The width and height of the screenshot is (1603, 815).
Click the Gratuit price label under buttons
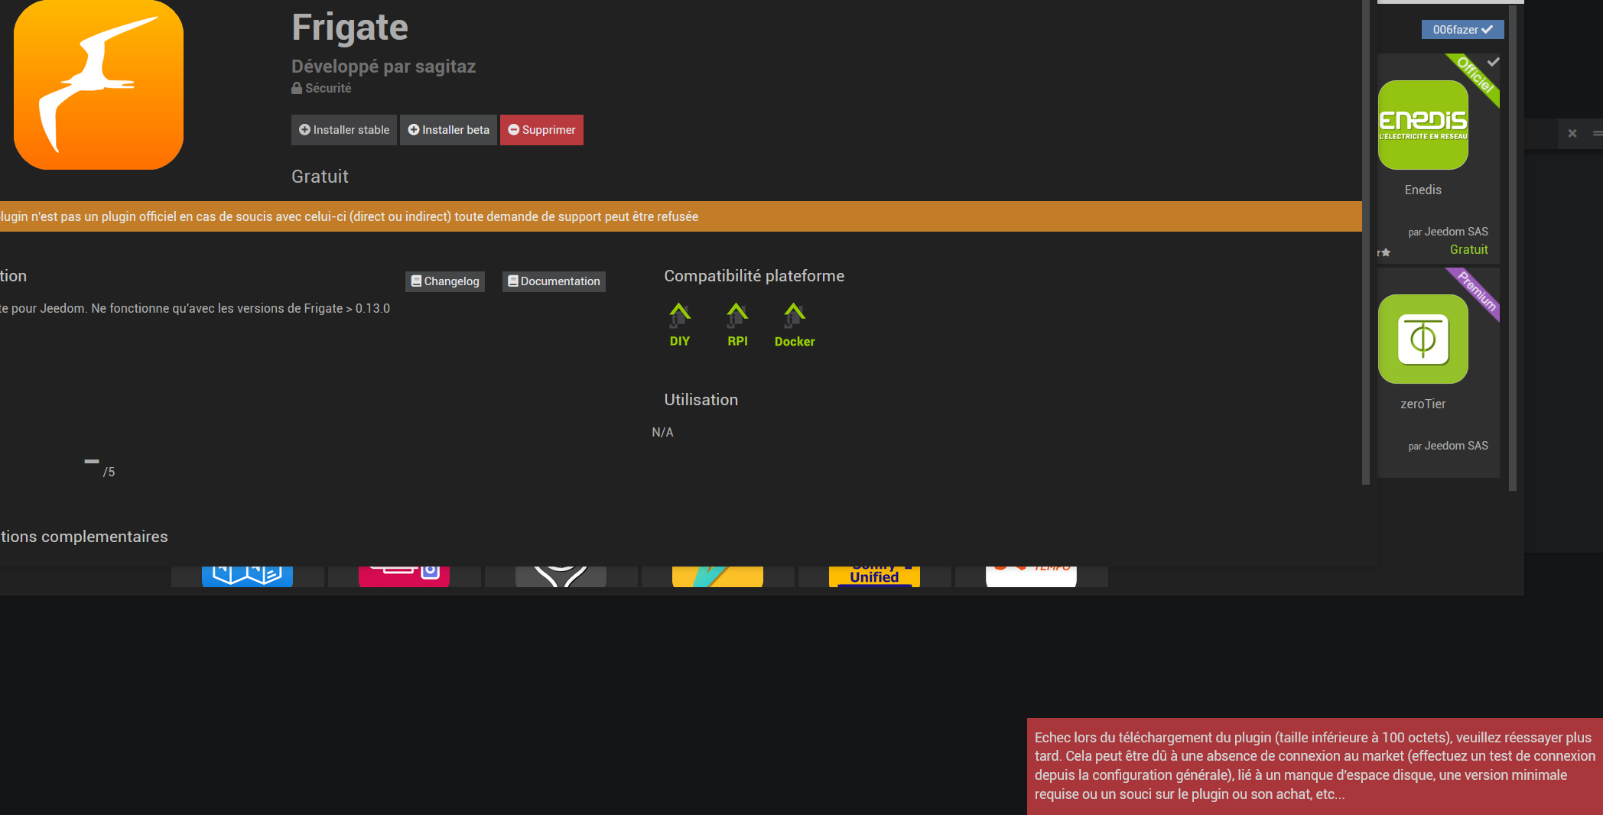tap(320, 177)
